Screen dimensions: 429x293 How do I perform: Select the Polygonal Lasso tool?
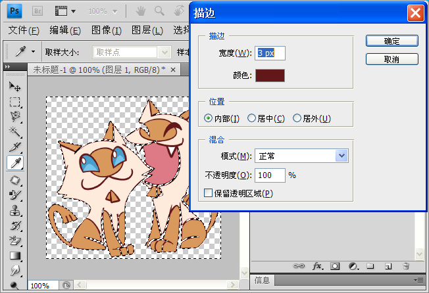point(14,116)
